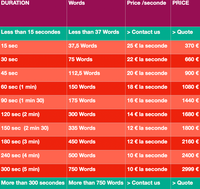The image size is (200, 189).
Task: Click the DURATION column header
Action: click(33, 13)
